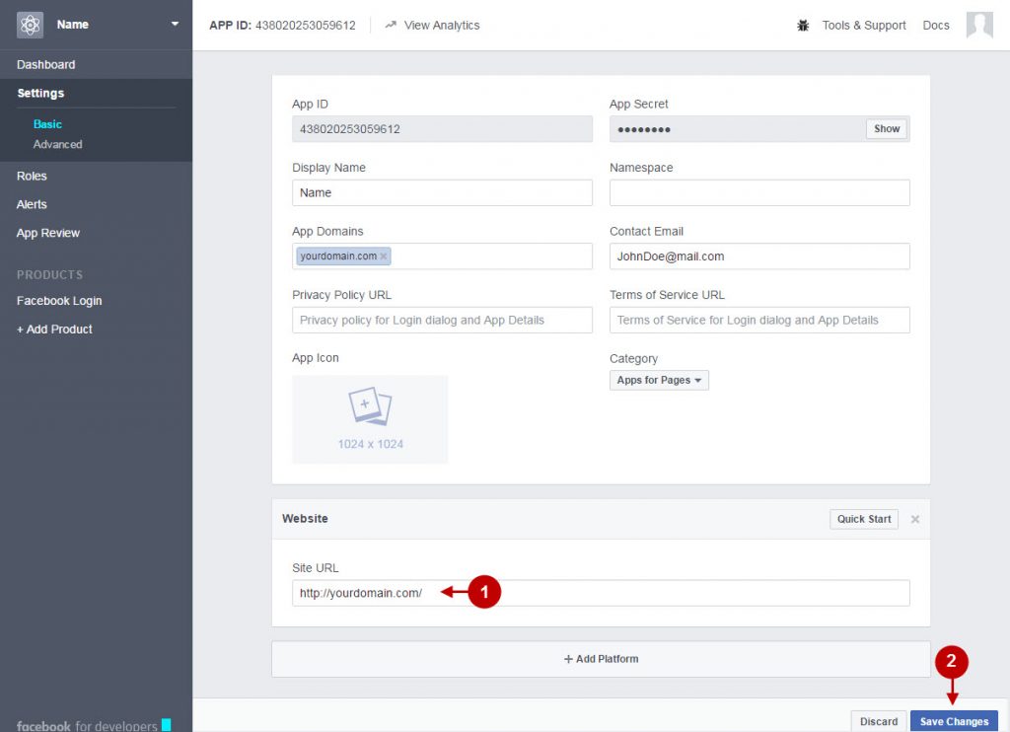Screen dimensions: 1010x732
Task: Click the app atom icon in sidebar header
Action: point(30,25)
